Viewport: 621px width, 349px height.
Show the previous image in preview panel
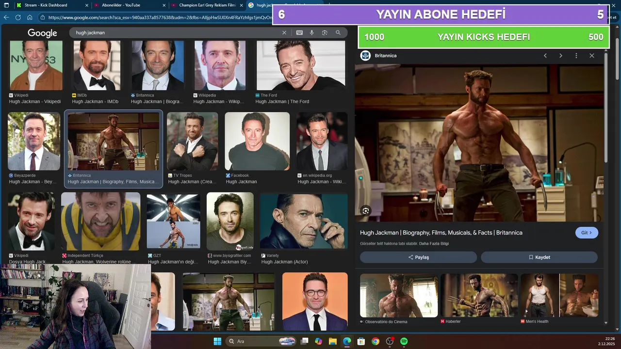[545, 56]
